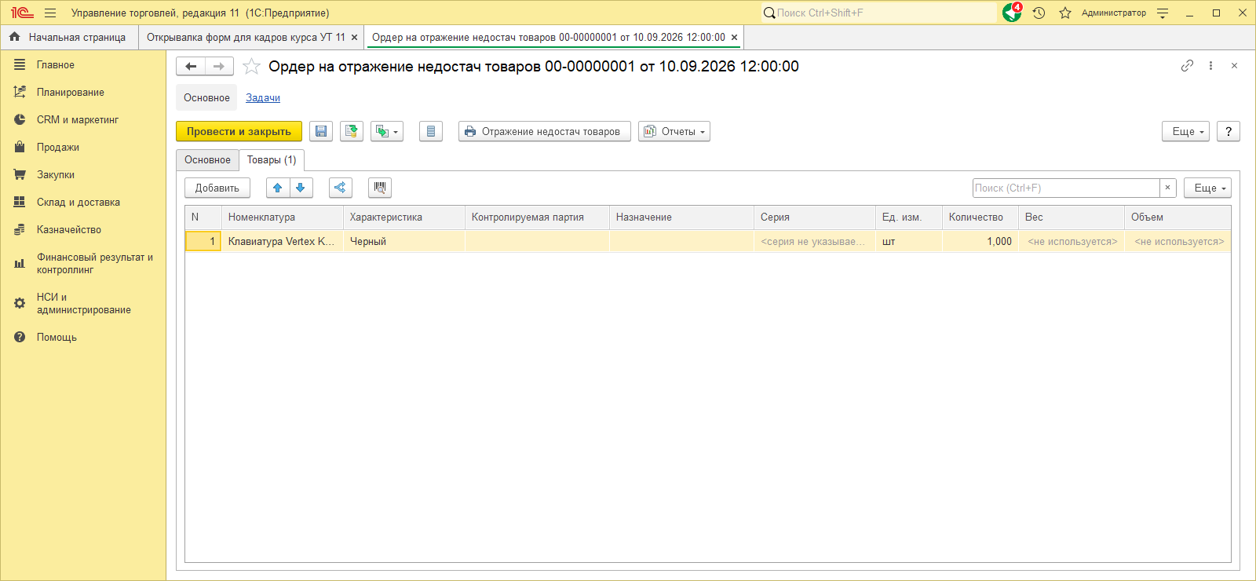
Task: Open the document movements list icon
Action: [x=431, y=132]
